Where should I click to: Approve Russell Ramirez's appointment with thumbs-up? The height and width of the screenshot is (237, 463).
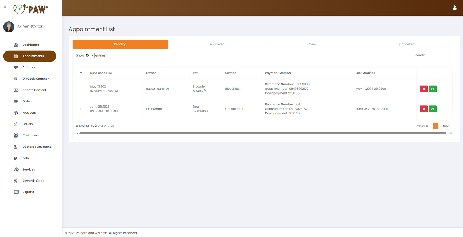[433, 89]
